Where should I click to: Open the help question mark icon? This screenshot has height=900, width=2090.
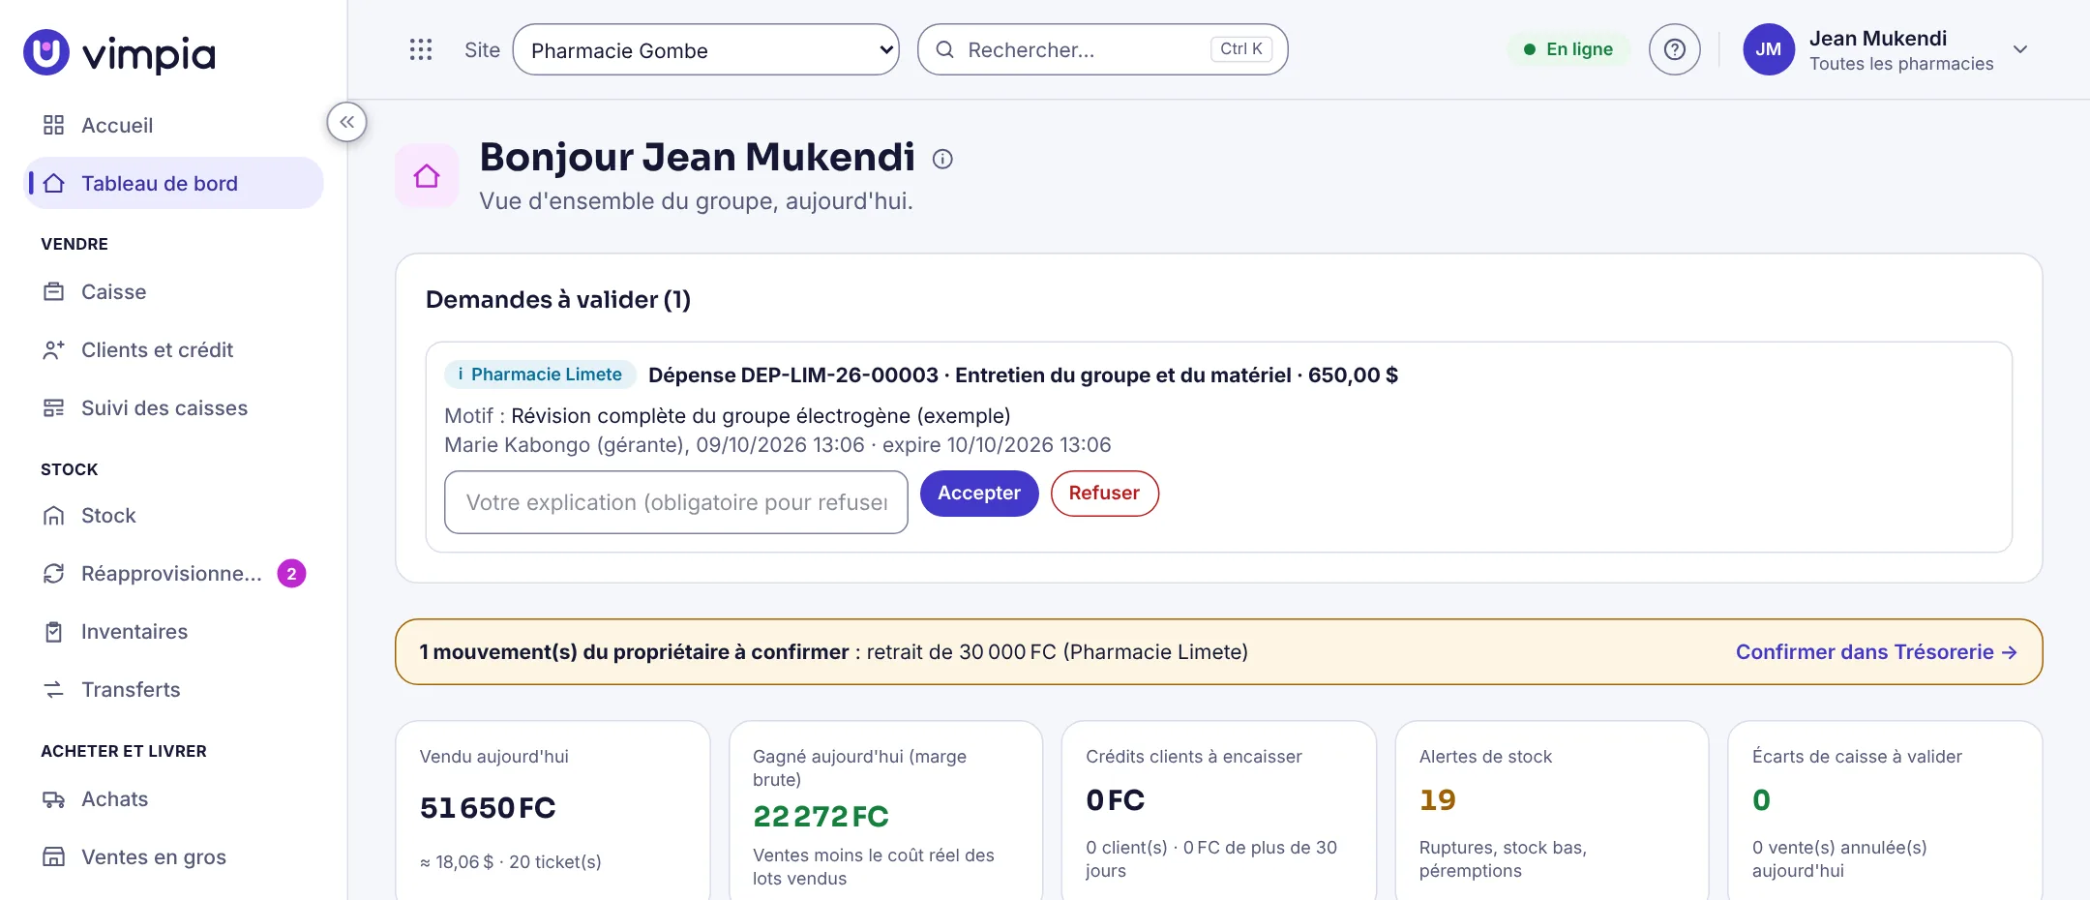[x=1675, y=49]
